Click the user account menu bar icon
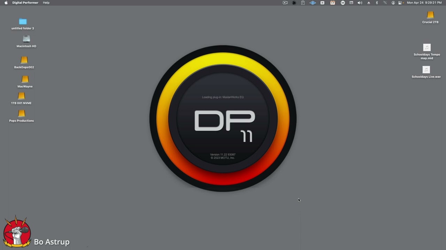This screenshot has height=250, width=446. pos(393,3)
